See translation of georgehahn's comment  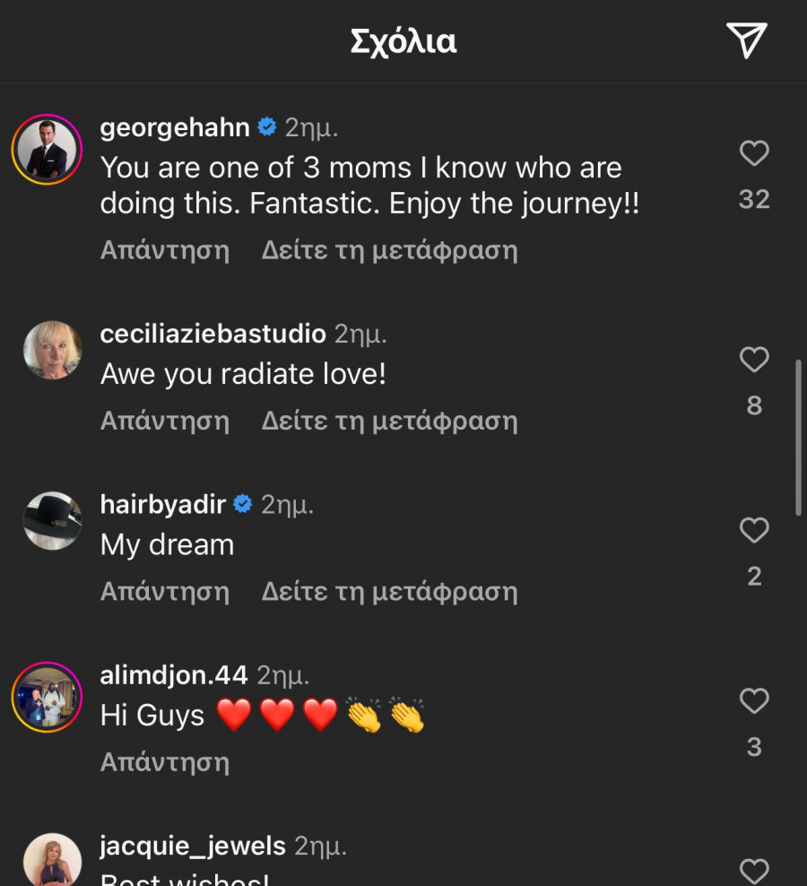[x=389, y=250]
